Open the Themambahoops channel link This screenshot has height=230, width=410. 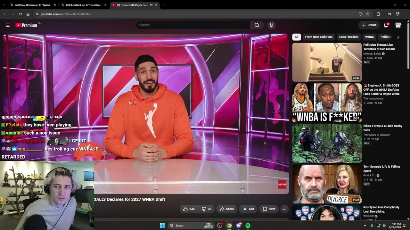[x=373, y=99]
